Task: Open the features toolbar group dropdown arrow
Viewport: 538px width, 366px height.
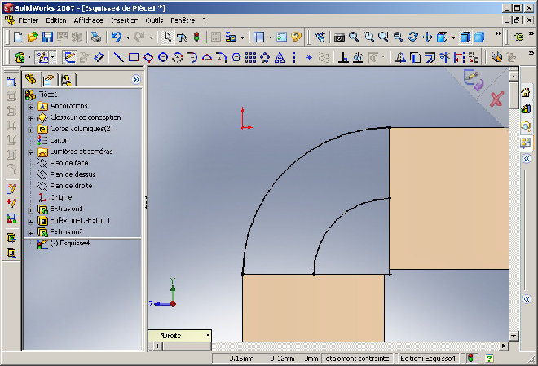Action: click(x=29, y=57)
